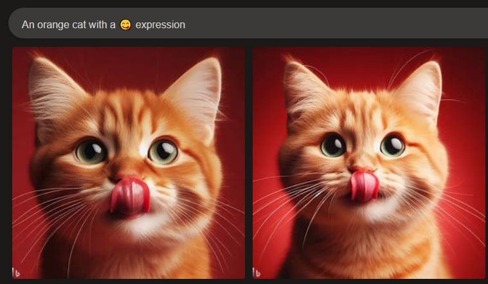This screenshot has height=284, width=488.
Task: Click the Bing watermark on the left image
Action: pos(17,272)
